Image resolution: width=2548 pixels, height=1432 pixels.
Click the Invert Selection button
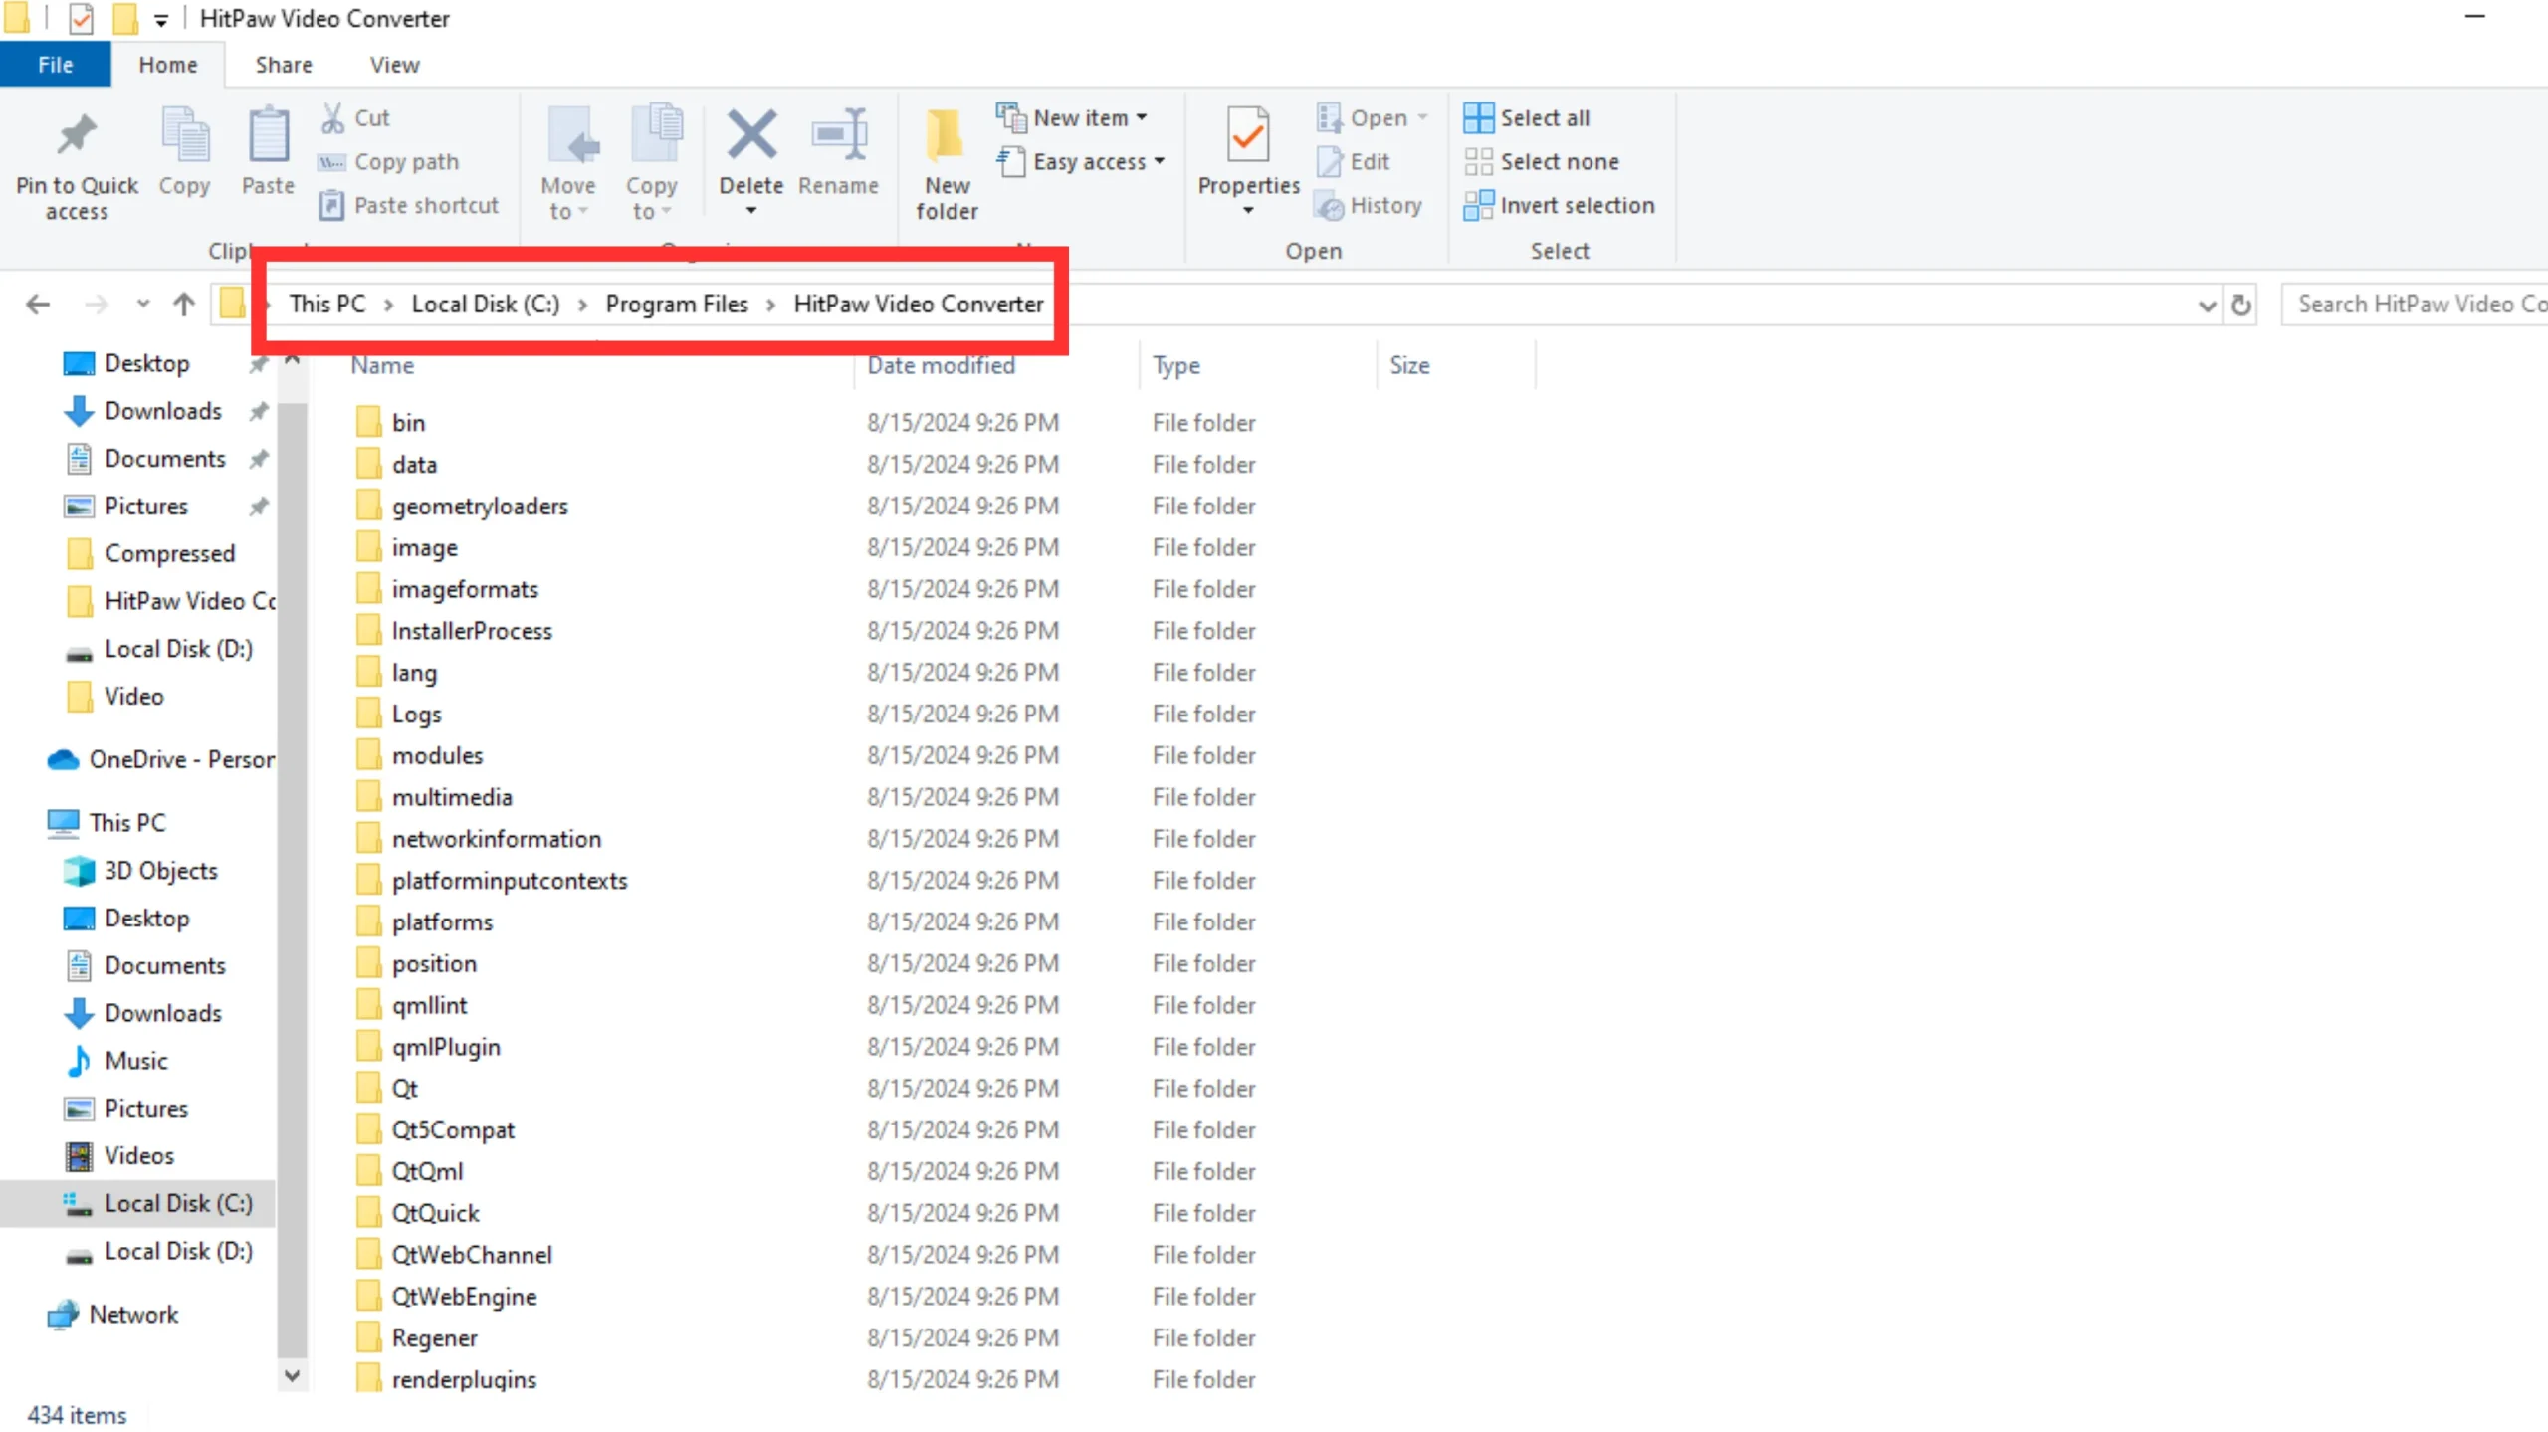(1577, 205)
